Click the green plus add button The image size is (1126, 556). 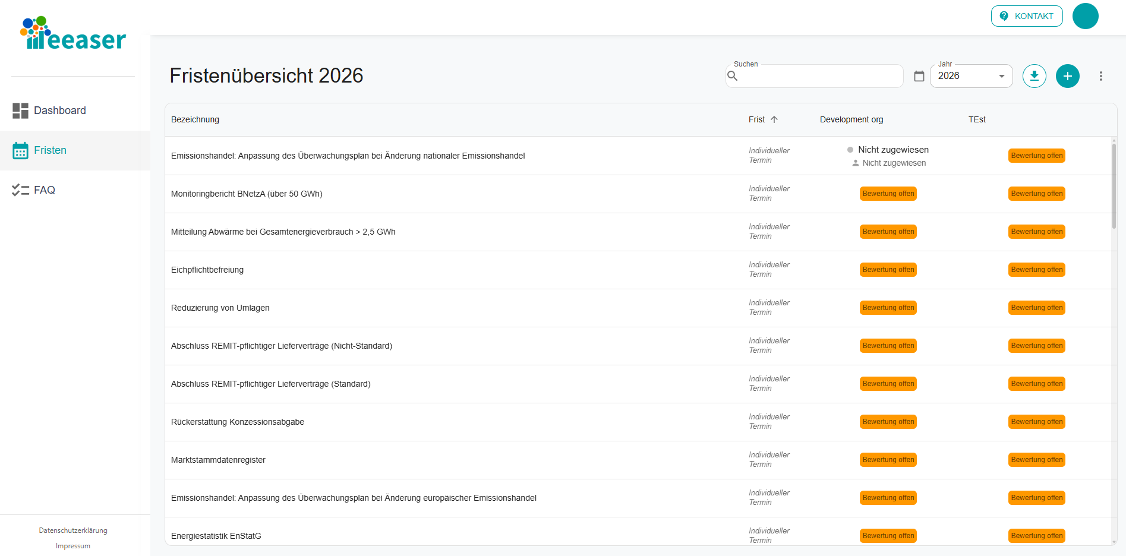coord(1067,76)
